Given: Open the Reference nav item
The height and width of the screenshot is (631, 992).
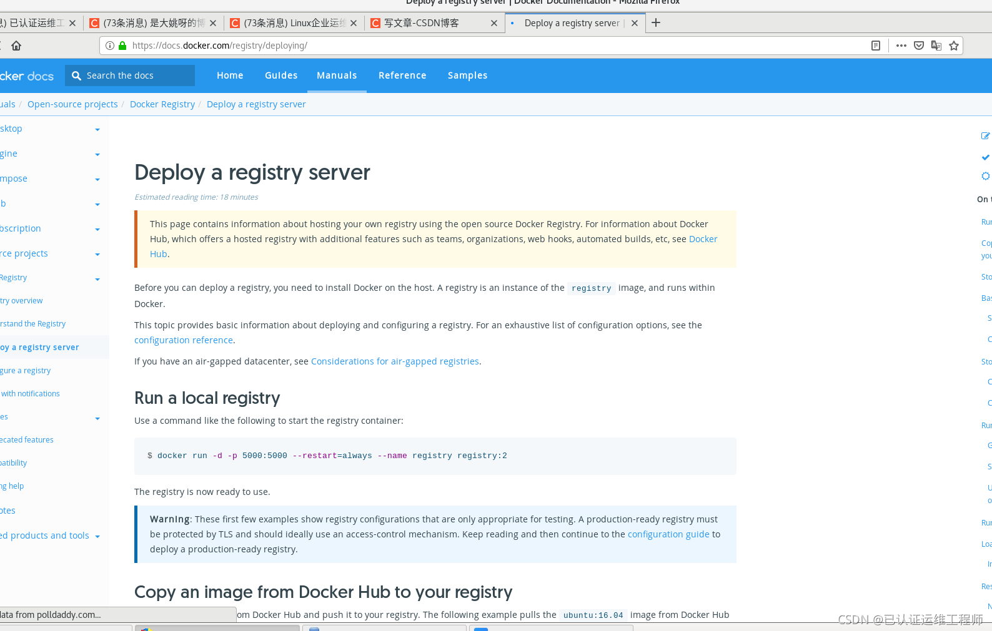Looking at the screenshot, I should tap(402, 76).
